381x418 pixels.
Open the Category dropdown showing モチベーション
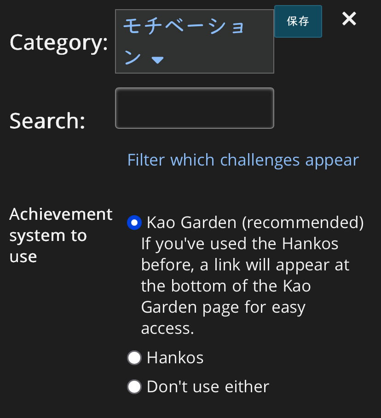pyautogui.click(x=194, y=41)
